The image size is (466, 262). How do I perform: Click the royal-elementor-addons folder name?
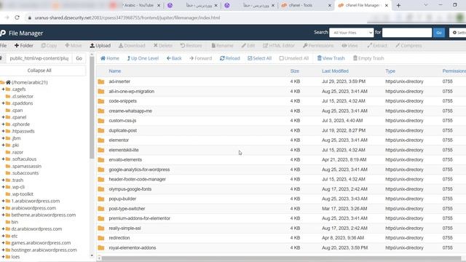pyautogui.click(x=133, y=247)
